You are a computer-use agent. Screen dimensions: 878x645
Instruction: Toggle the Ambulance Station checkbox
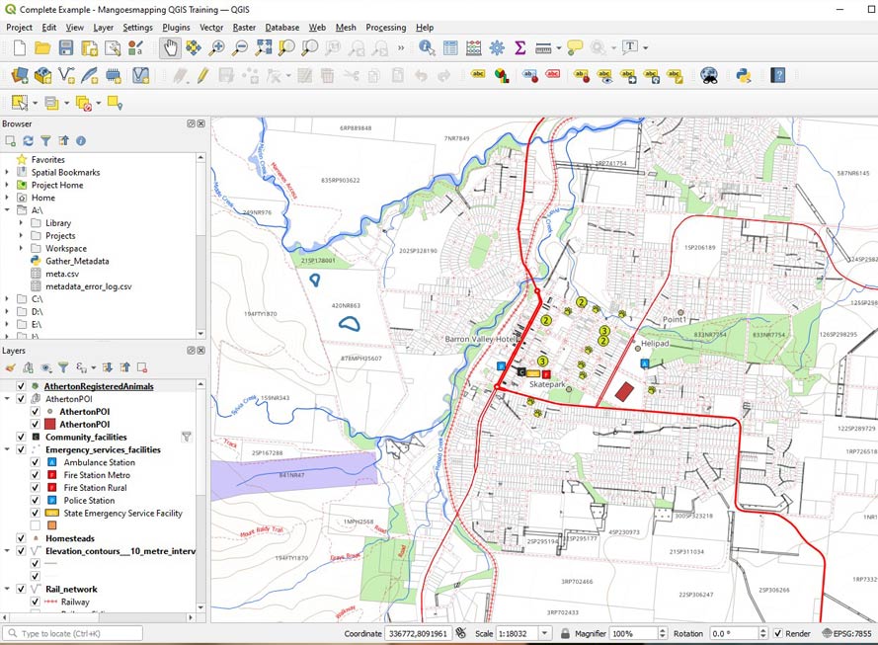click(x=36, y=462)
